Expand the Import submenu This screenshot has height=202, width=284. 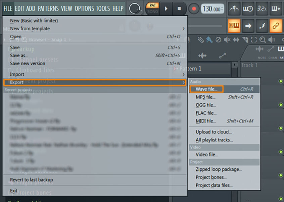(95, 74)
